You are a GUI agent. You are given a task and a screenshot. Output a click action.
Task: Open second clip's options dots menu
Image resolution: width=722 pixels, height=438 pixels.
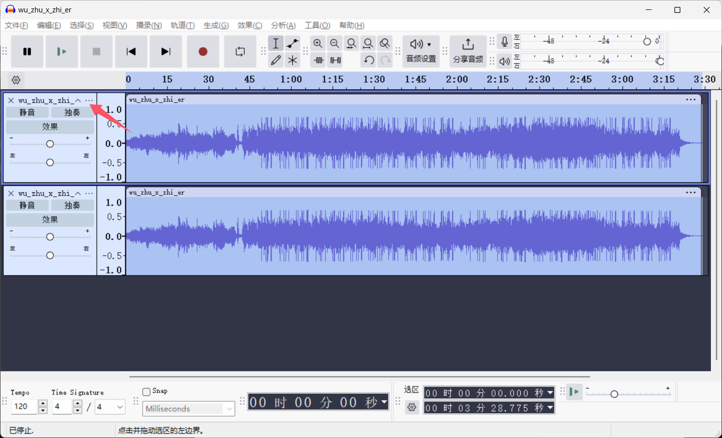click(x=691, y=192)
